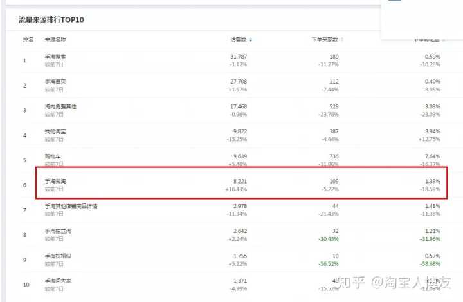Click visitor count 9,822
This screenshot has height=302, width=463.
[240, 131]
